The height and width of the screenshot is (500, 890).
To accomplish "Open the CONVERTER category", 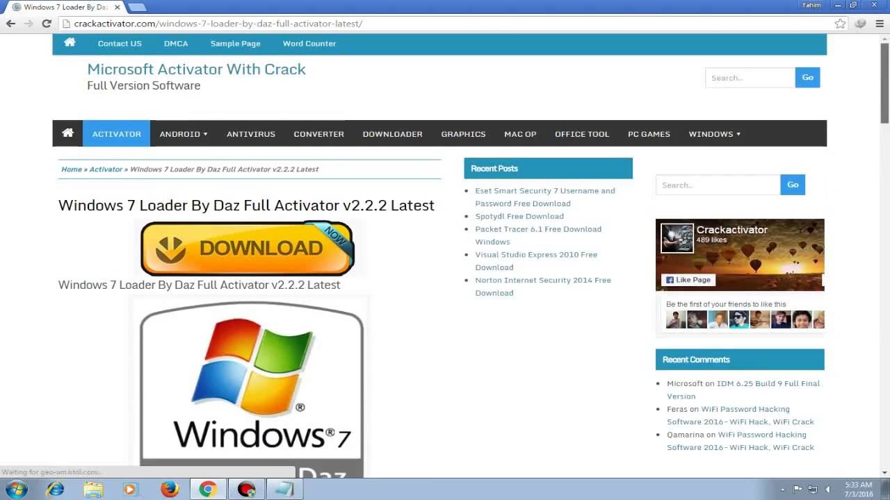I will (x=319, y=133).
